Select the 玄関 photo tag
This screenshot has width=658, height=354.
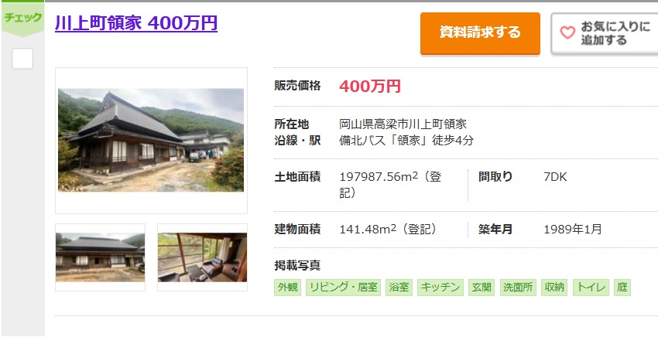coord(482,288)
